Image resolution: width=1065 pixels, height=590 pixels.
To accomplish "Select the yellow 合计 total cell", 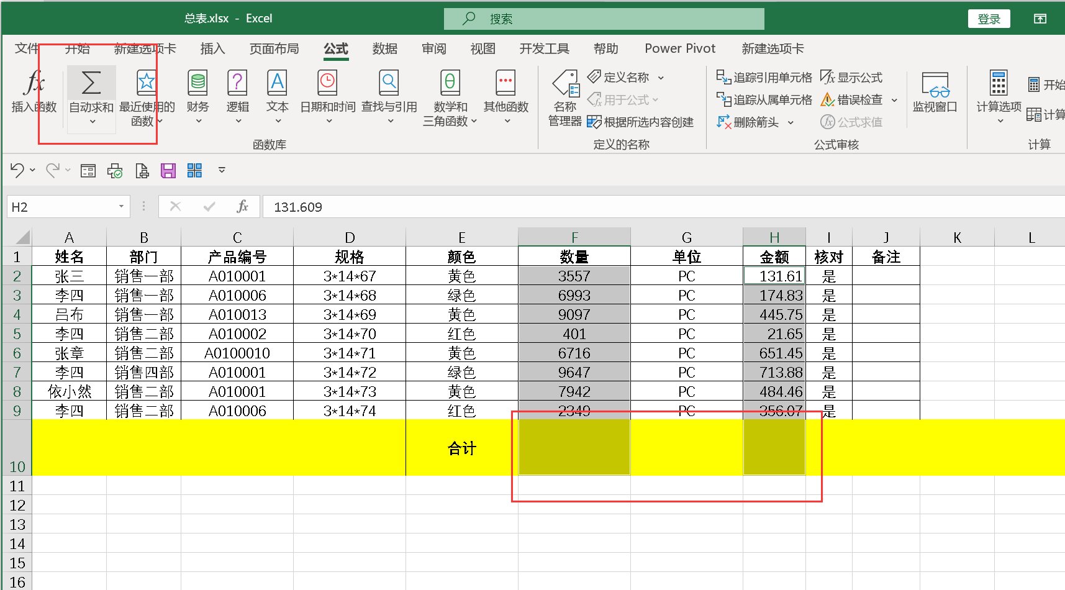I will 461,448.
